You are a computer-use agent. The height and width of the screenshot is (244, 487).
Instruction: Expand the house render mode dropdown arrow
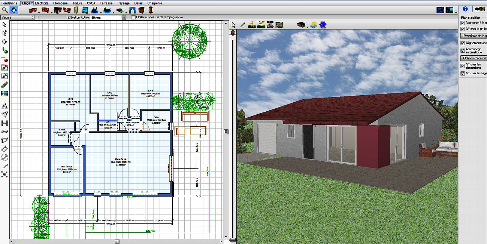click(x=308, y=27)
